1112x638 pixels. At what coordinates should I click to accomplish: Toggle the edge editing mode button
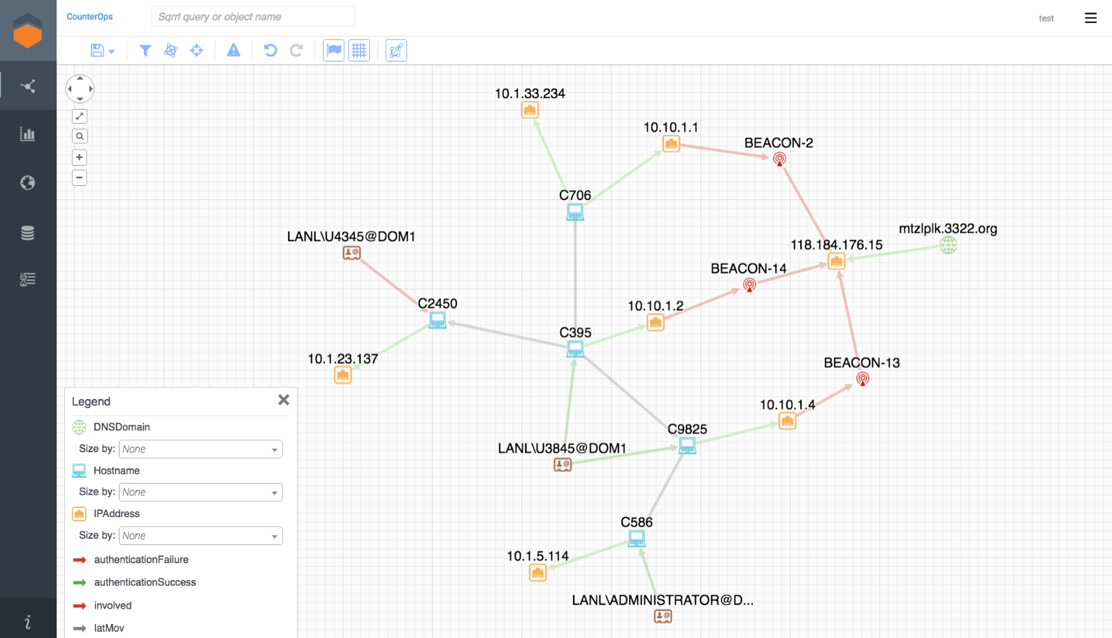point(396,50)
